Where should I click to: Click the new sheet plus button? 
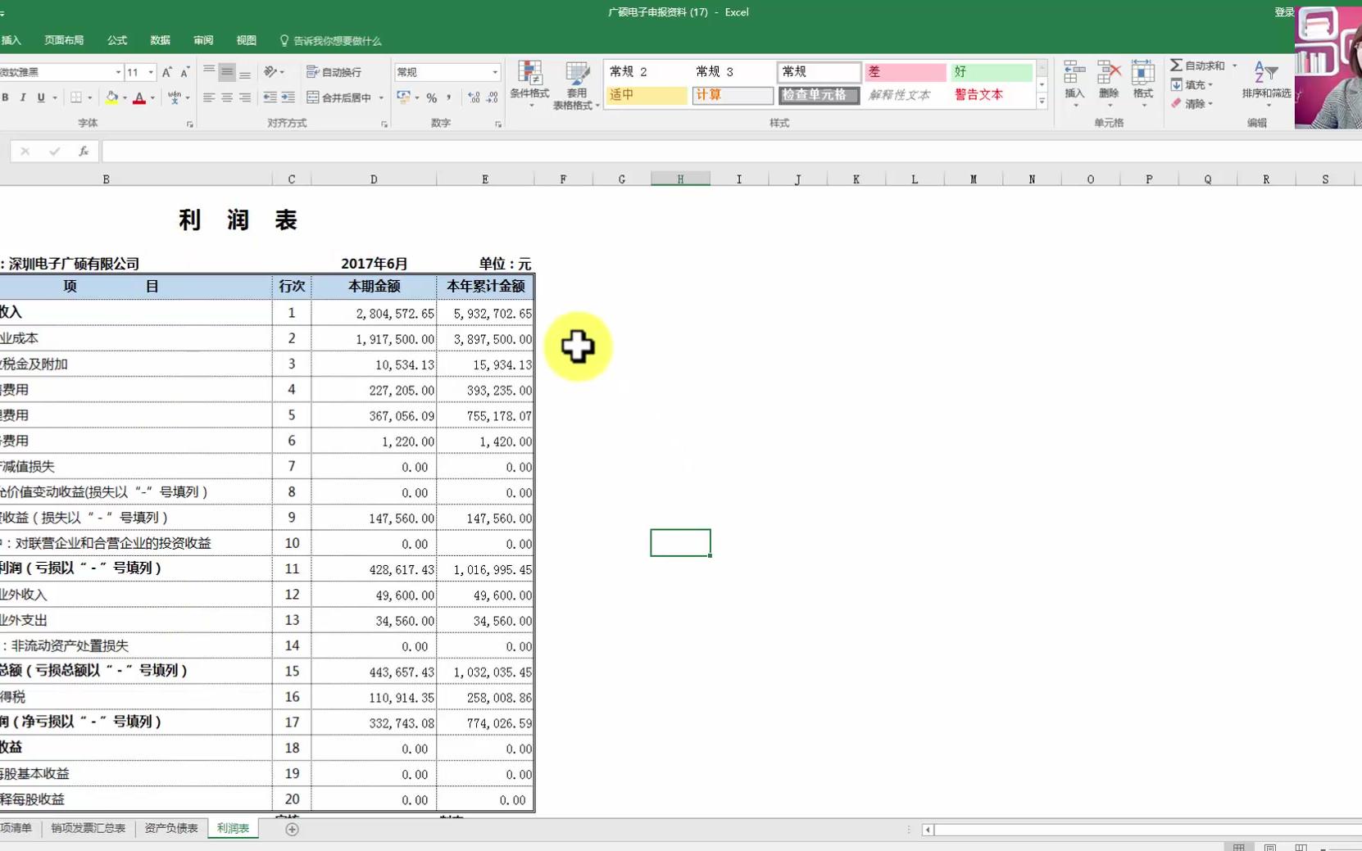tap(292, 829)
